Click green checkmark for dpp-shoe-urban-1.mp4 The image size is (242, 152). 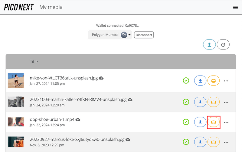[x=186, y=122]
